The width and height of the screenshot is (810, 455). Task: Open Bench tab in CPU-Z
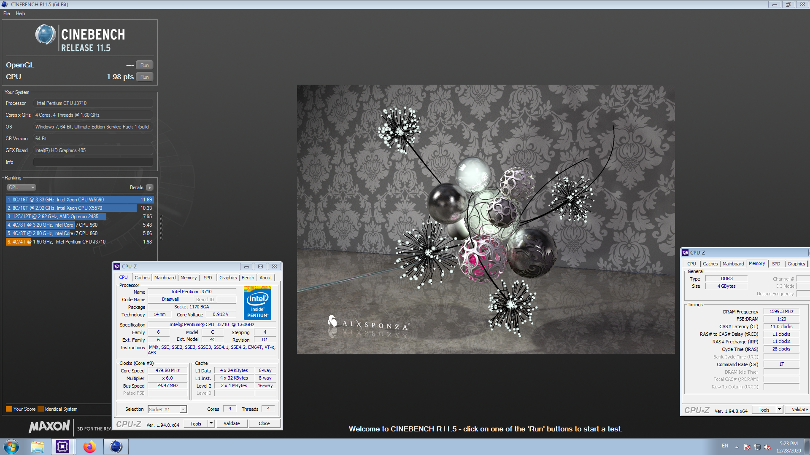248,278
